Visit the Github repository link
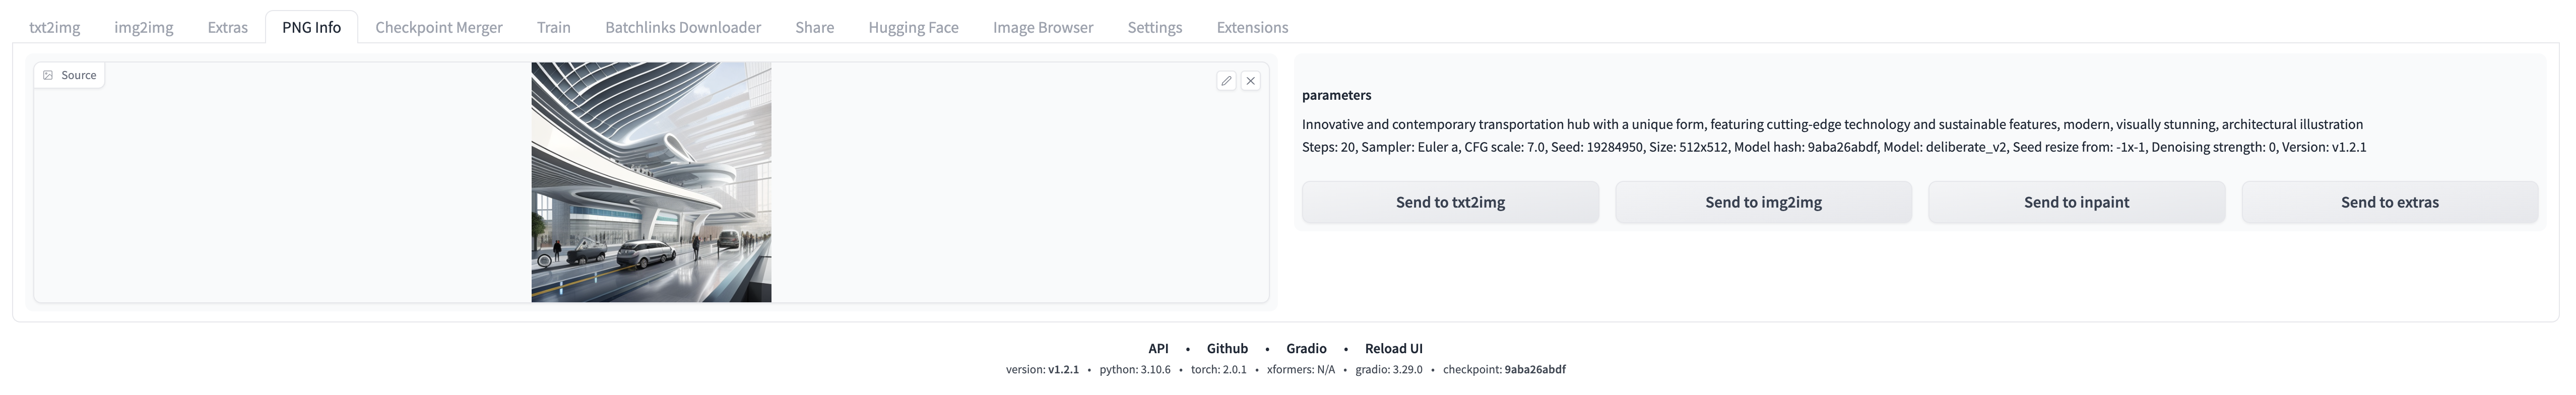Viewport: 2576px width, 395px height. tap(1227, 348)
